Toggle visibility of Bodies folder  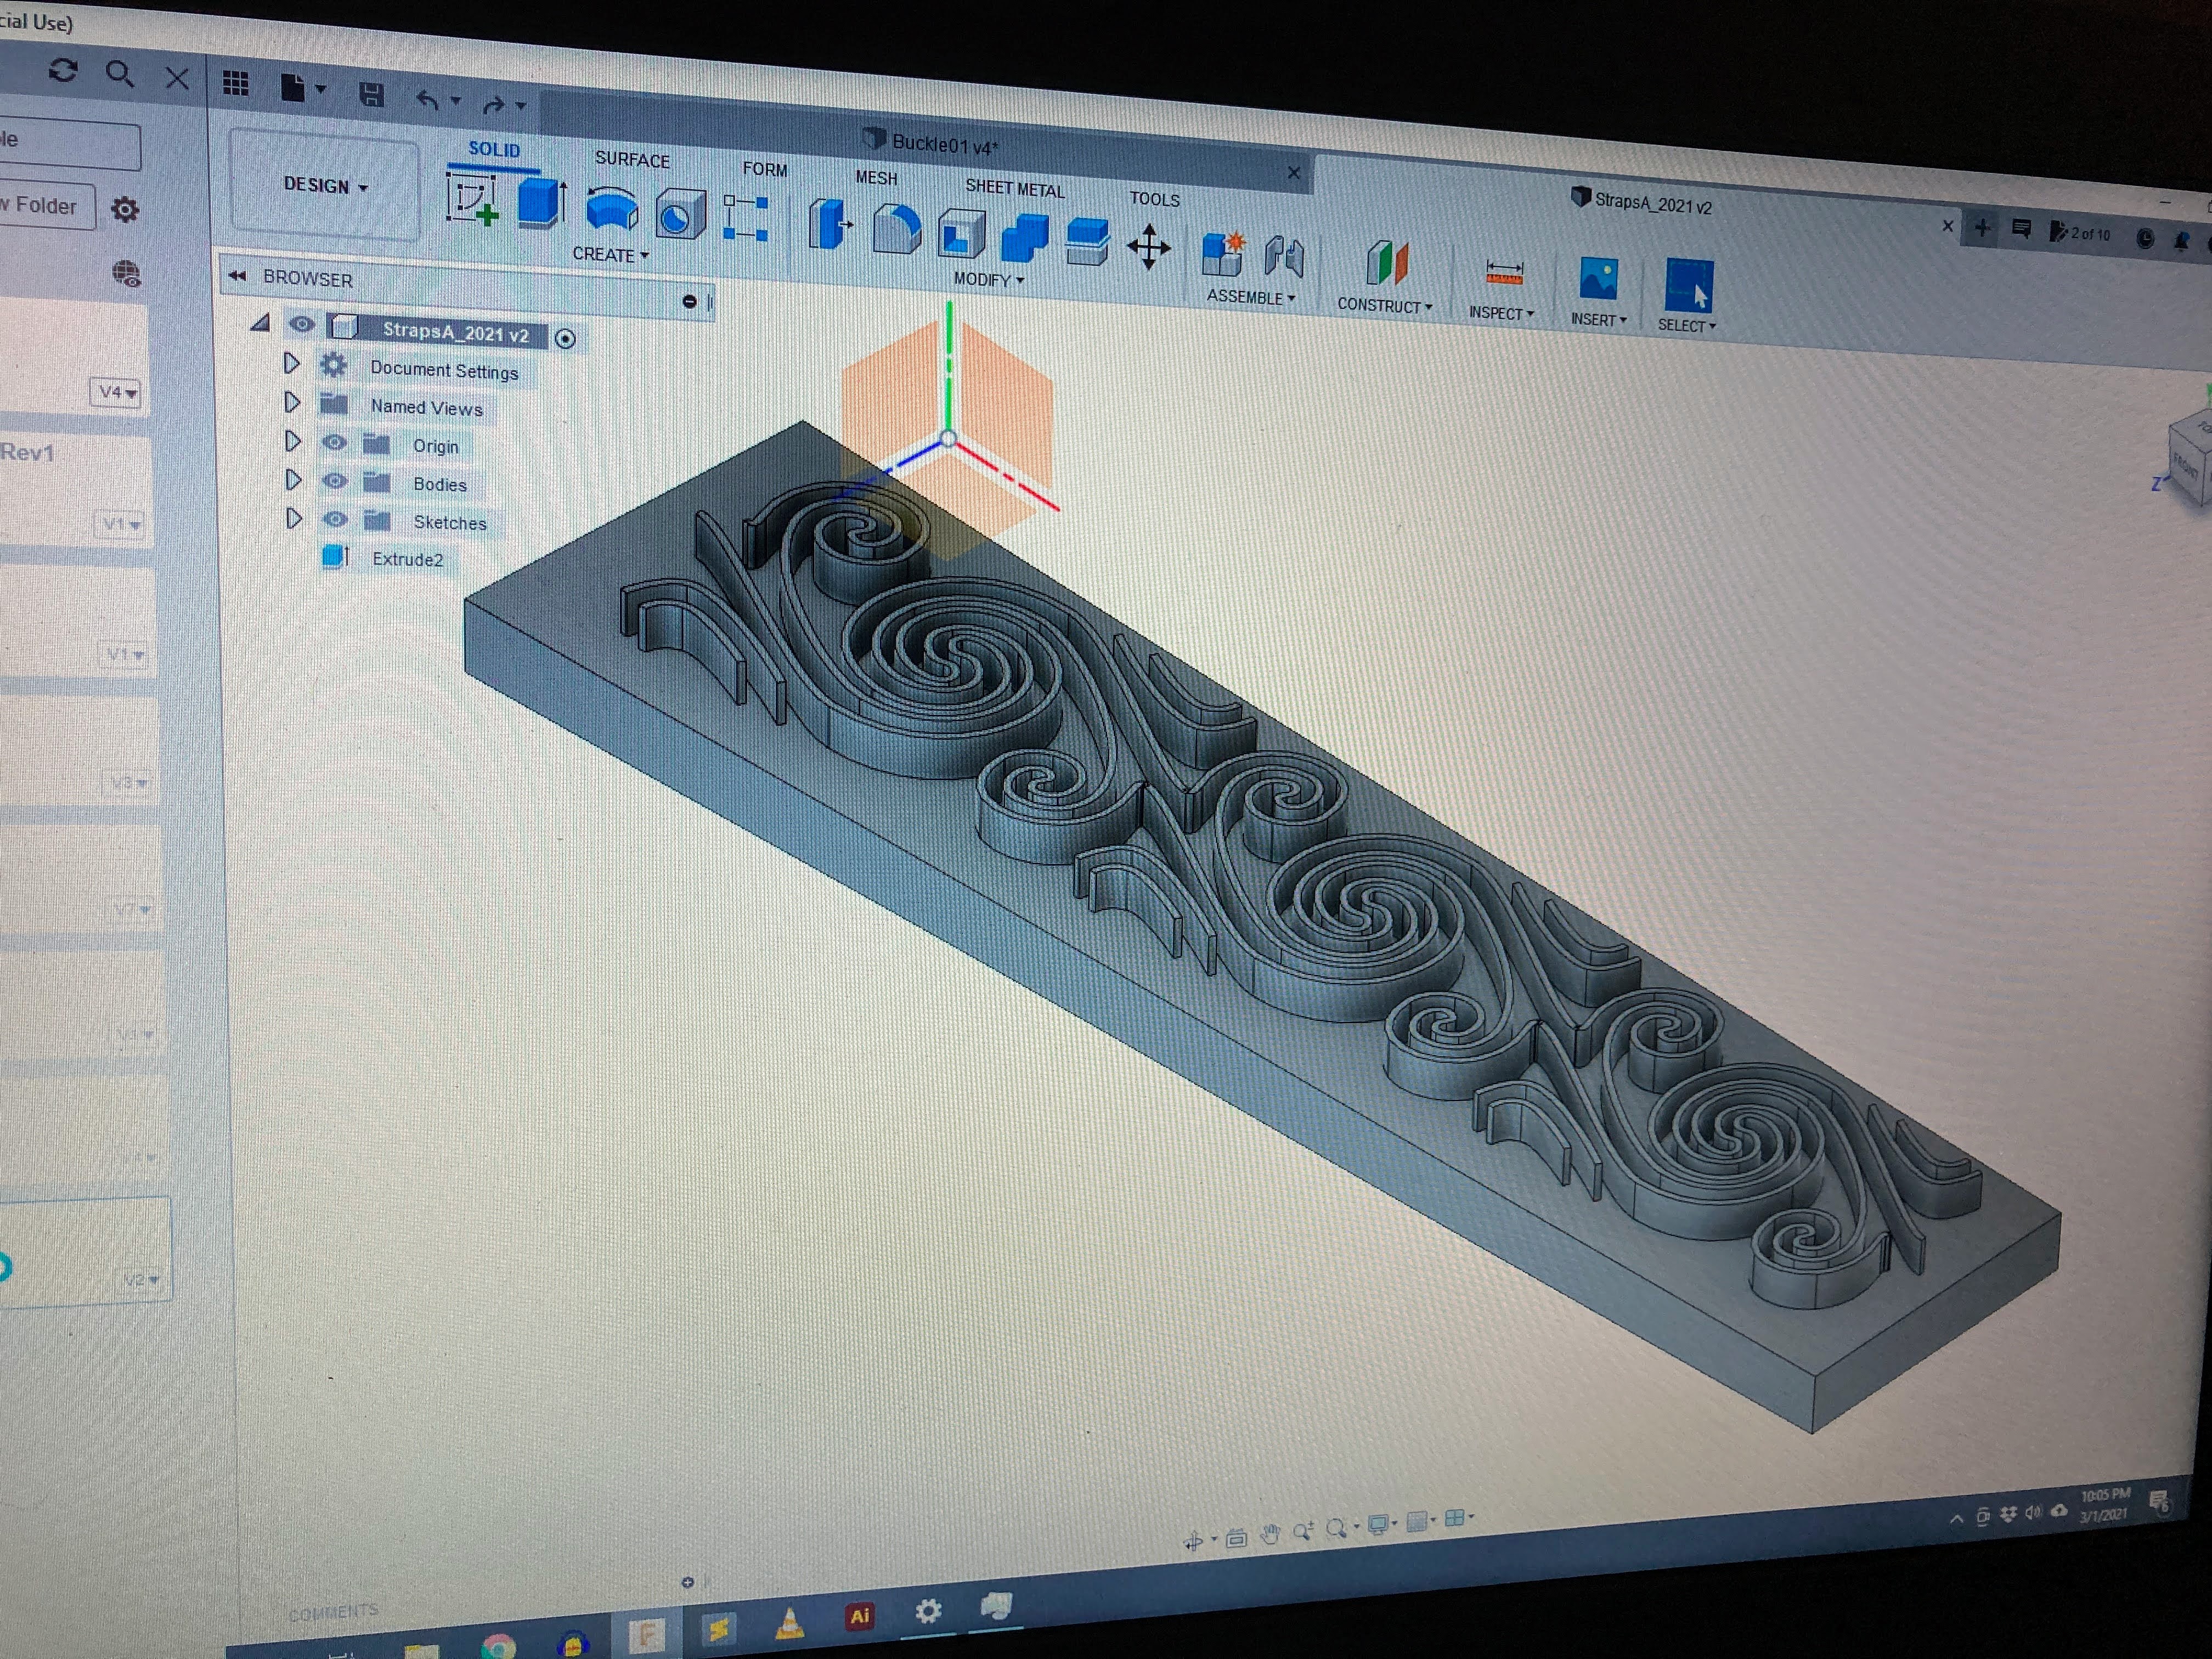pos(335,481)
